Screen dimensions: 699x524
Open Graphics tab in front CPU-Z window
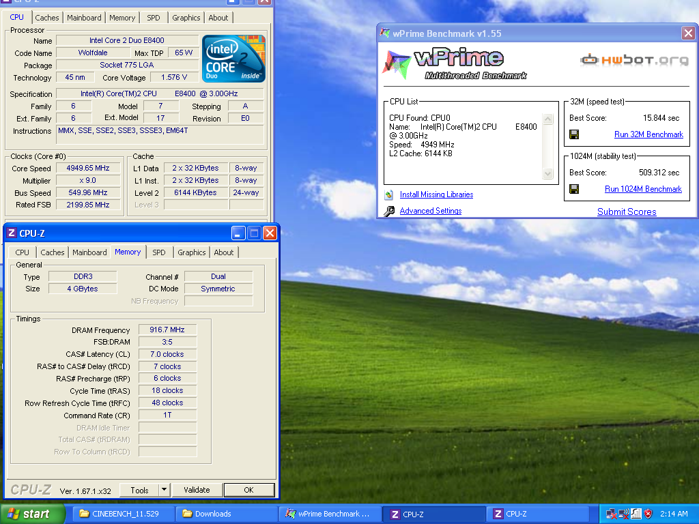click(192, 252)
